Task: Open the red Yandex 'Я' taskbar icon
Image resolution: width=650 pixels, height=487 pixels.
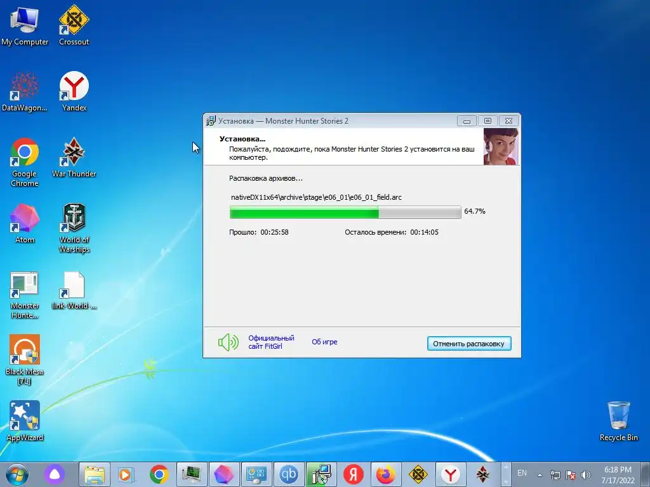Action: tap(353, 474)
